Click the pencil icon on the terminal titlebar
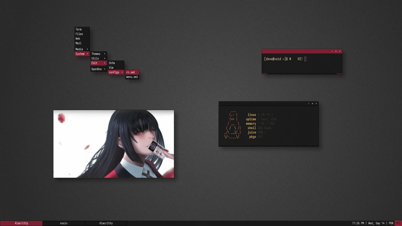The image size is (402, 226). click(332, 51)
